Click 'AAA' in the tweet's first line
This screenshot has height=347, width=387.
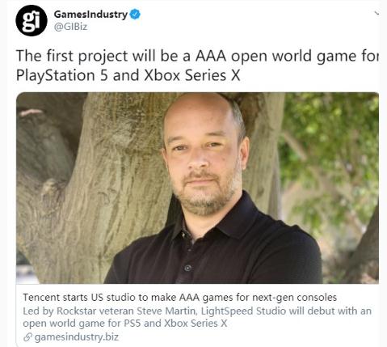(211, 56)
